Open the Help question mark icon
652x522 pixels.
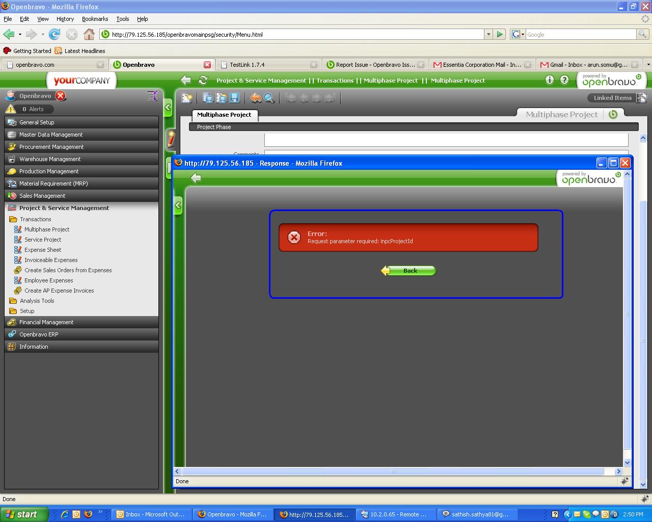point(564,80)
